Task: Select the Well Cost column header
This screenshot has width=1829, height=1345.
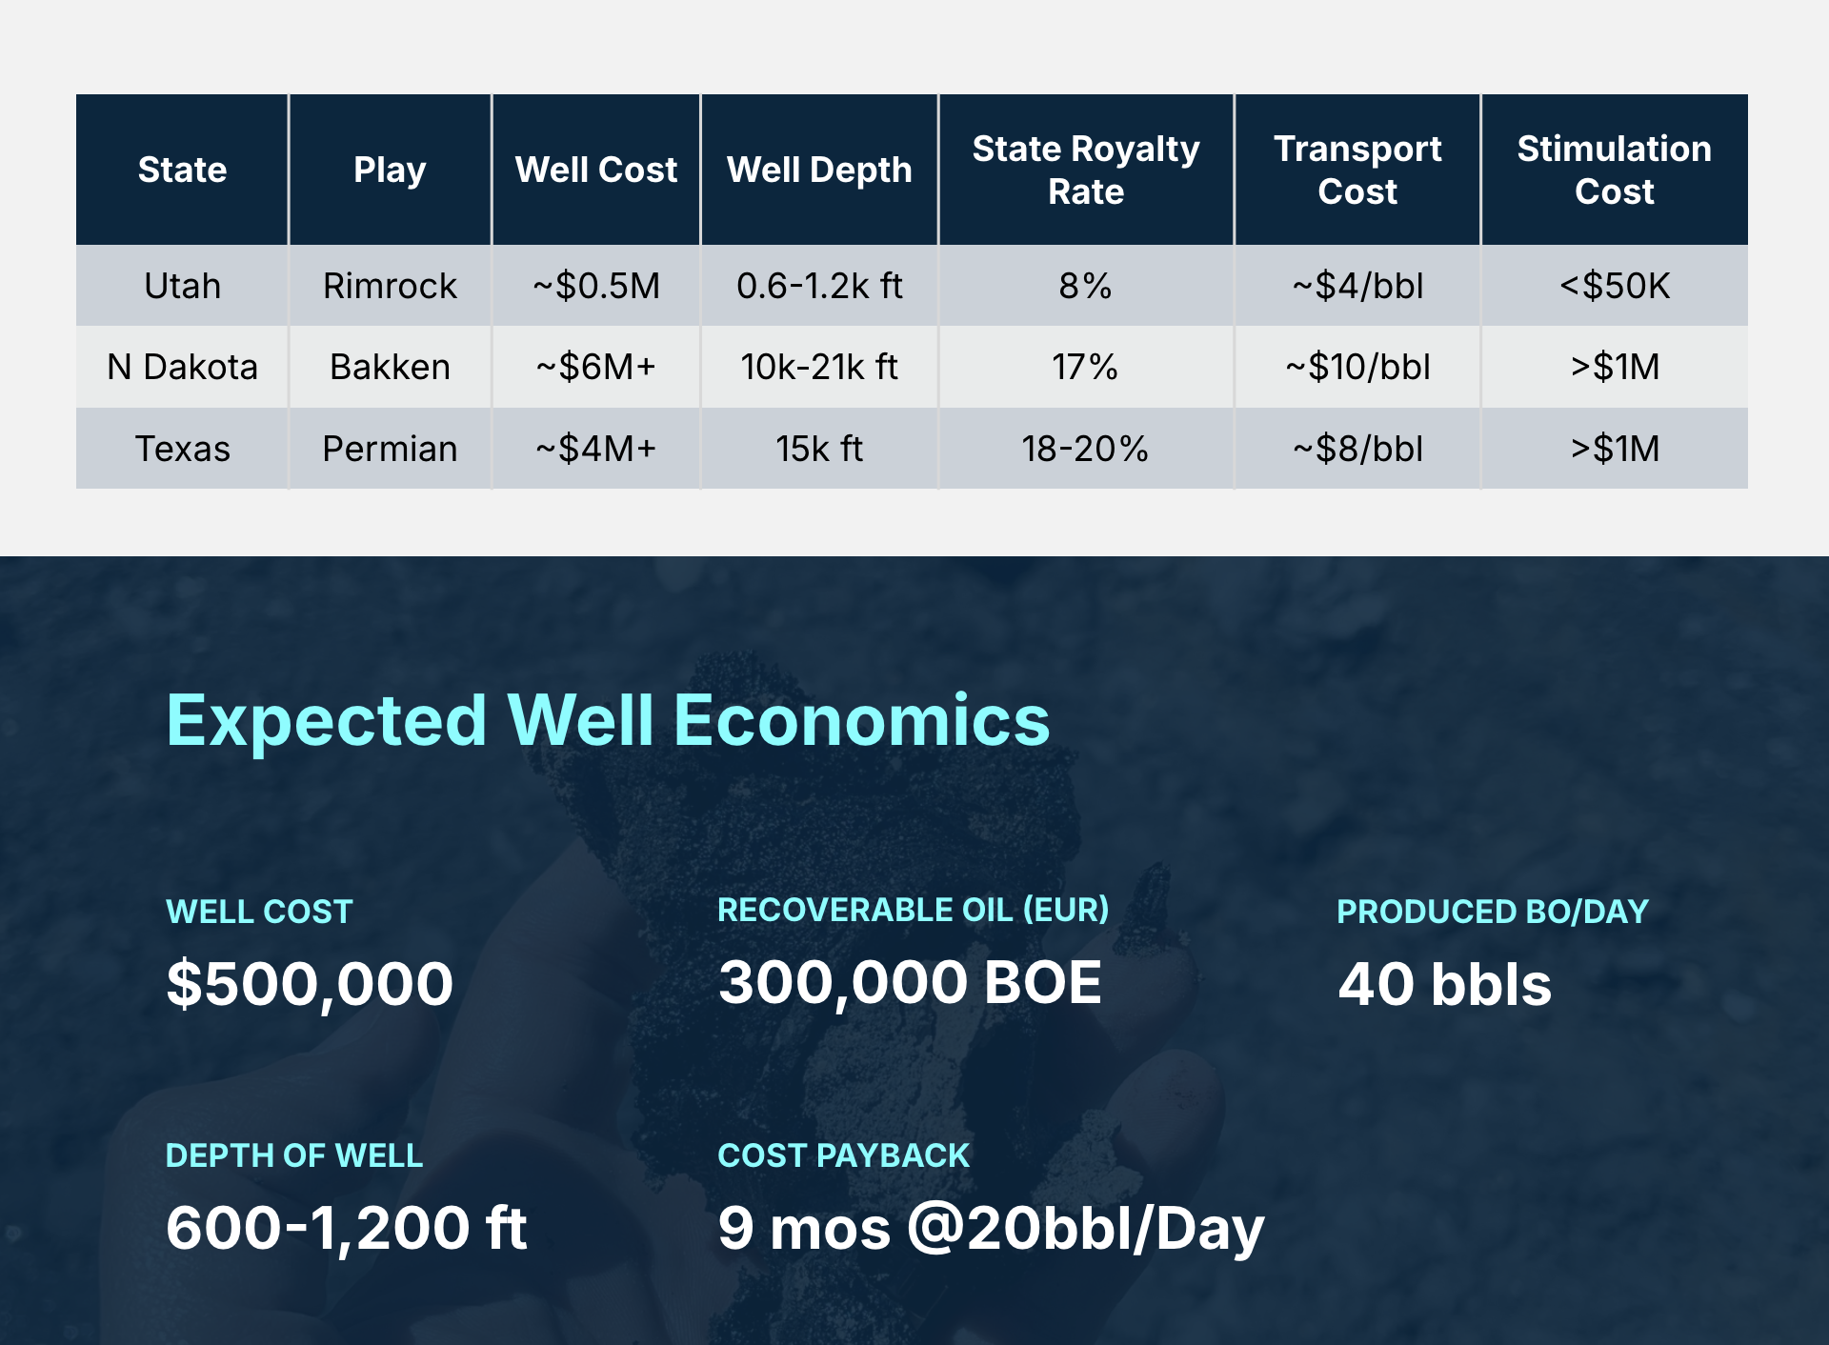Action: coord(596,170)
